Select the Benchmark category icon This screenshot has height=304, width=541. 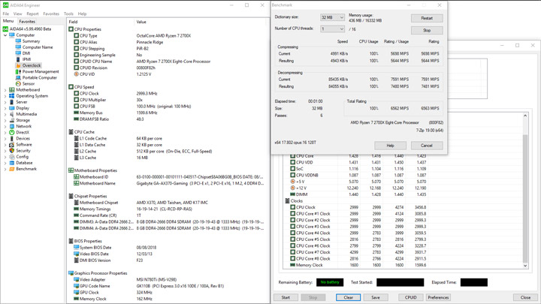coord(12,169)
